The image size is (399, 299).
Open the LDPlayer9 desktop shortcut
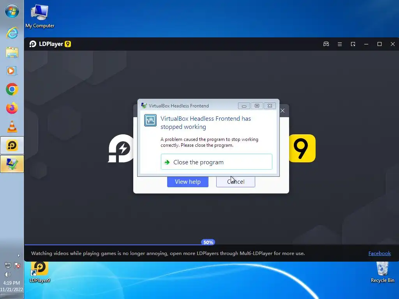pos(40,272)
